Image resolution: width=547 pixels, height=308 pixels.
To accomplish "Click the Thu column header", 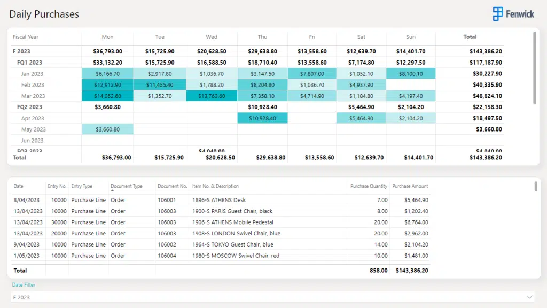I will [x=262, y=37].
